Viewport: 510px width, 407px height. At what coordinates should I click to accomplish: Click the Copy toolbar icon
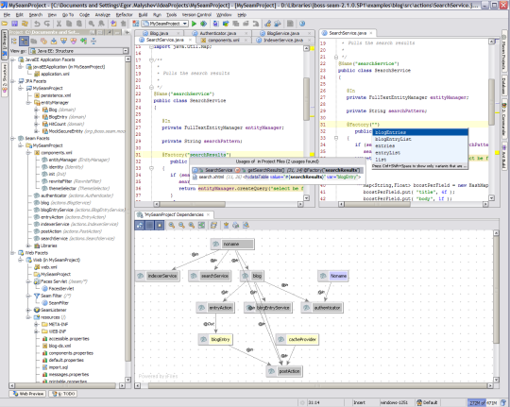pyautogui.click(x=69, y=24)
